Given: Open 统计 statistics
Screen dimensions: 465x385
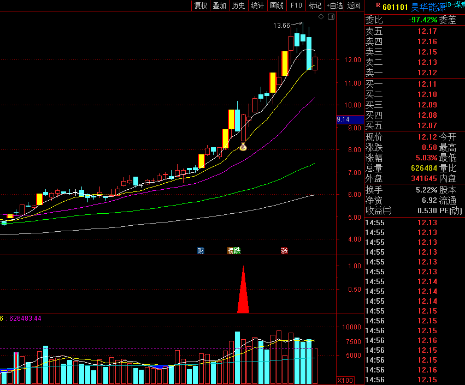Looking at the screenshot, I should [257, 5].
